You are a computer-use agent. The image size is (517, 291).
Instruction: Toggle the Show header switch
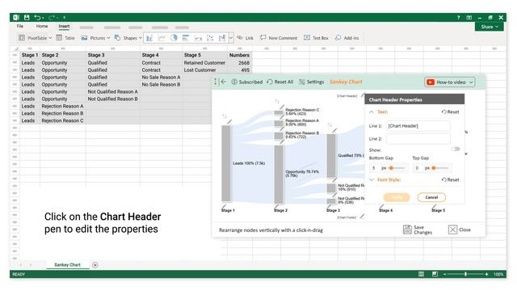[456, 150]
